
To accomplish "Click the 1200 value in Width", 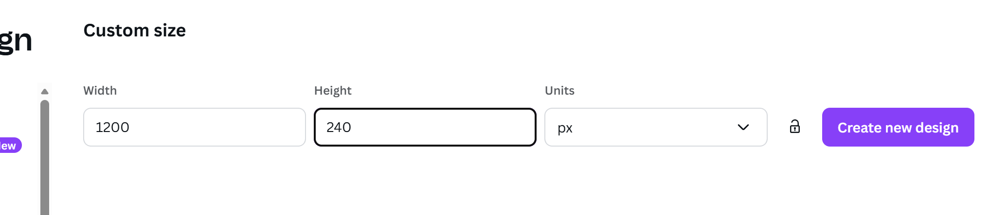I will pyautogui.click(x=112, y=127).
